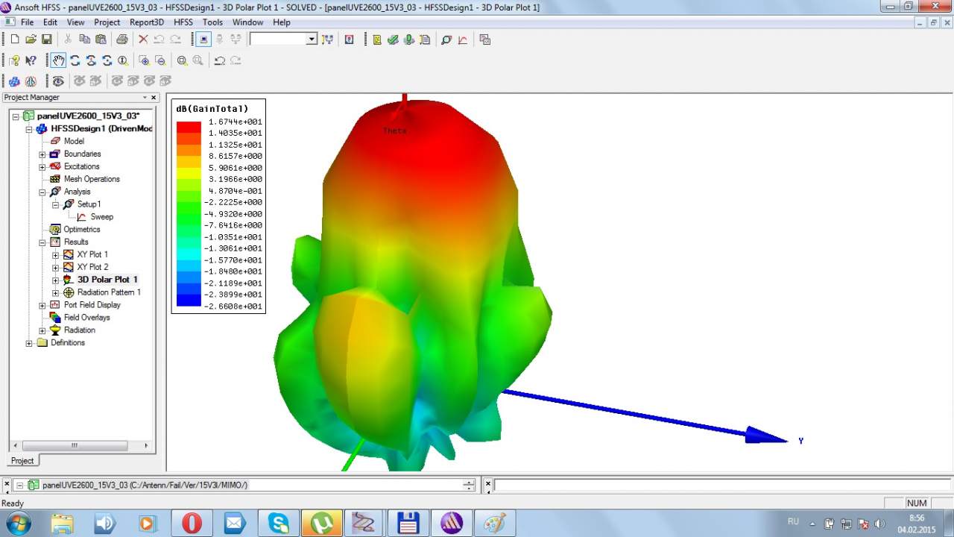This screenshot has height=537, width=954.
Task: Open Skype from the Windows taskbar
Action: [279, 523]
